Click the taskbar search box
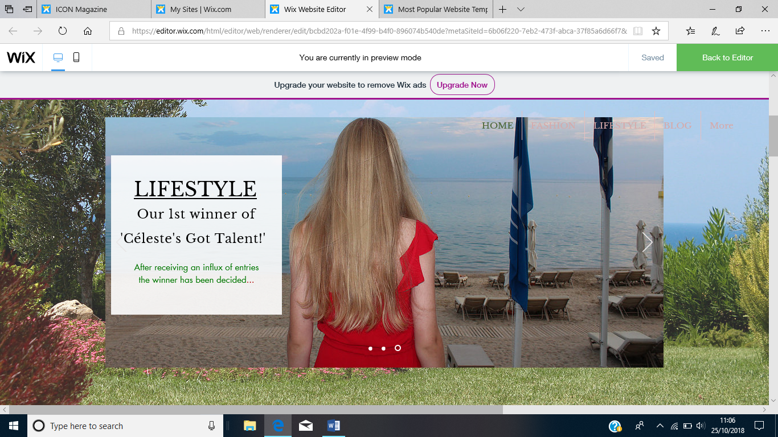 click(x=125, y=426)
